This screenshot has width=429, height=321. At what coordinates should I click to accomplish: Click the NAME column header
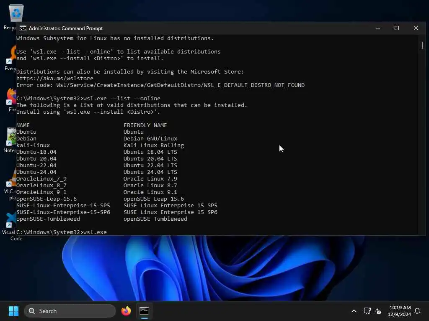[23, 125]
